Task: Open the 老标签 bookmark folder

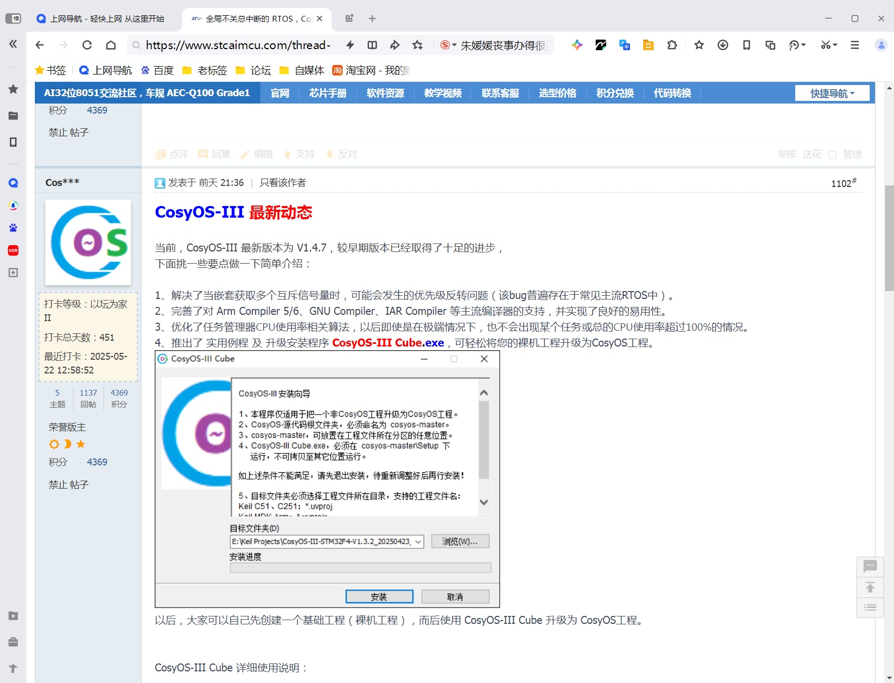Action: [204, 70]
